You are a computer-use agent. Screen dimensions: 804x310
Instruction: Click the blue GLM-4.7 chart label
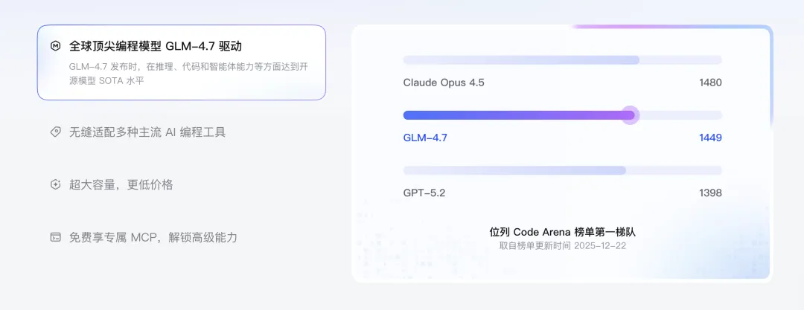[x=425, y=138]
